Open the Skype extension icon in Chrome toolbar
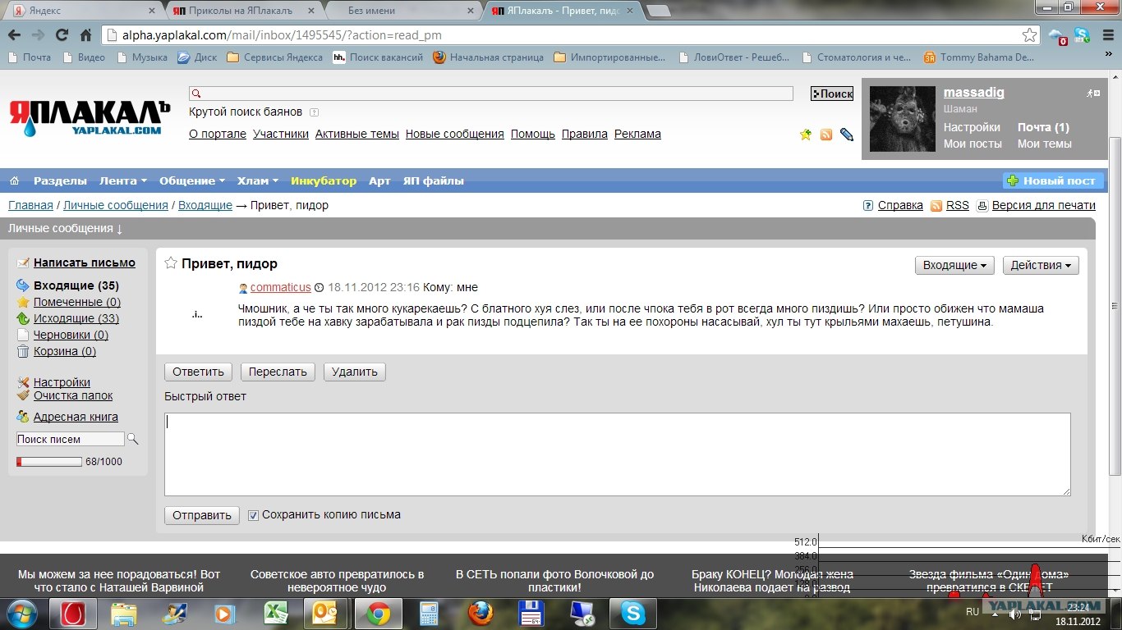The image size is (1122, 630). point(1082,35)
